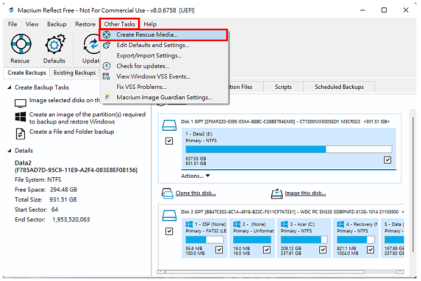Select Fix VSS Problems
This screenshot has height=281, width=421.
(164, 87)
